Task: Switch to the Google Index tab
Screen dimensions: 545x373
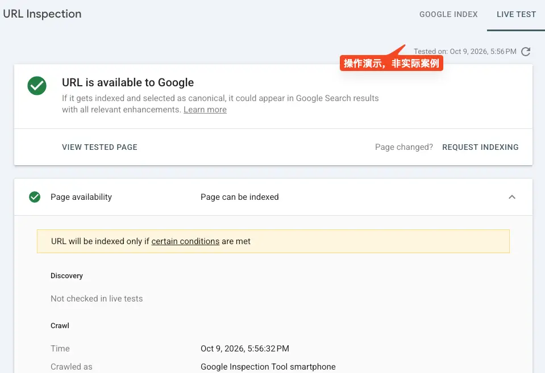Action: (x=448, y=14)
